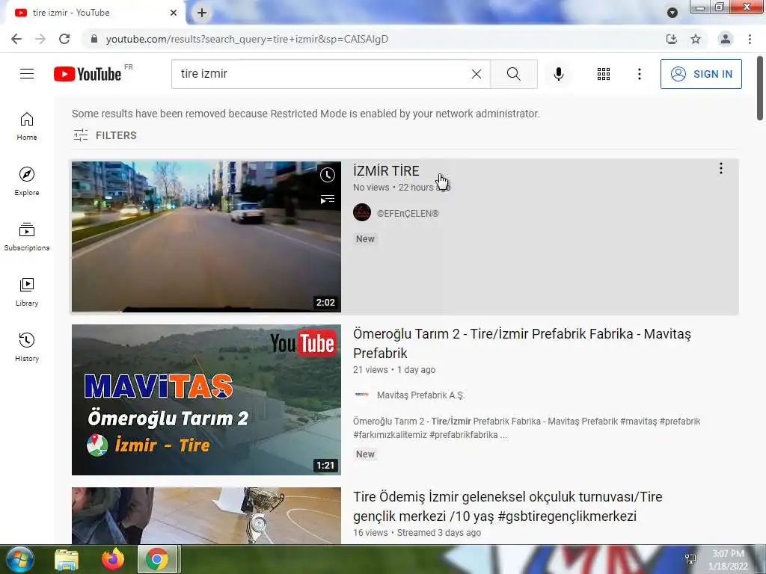
Task: Open the archery tournament video thumbnail
Action: pyautogui.click(x=206, y=516)
